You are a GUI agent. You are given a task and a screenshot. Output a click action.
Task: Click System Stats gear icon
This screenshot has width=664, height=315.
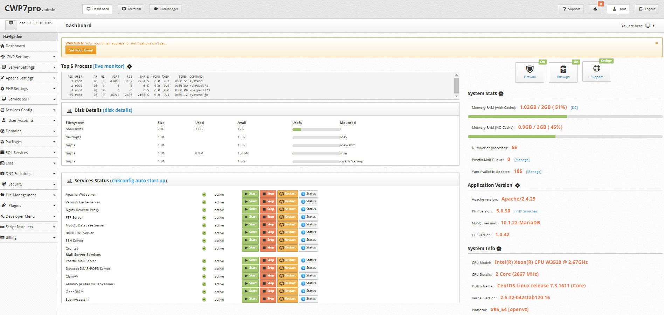pos(501,94)
